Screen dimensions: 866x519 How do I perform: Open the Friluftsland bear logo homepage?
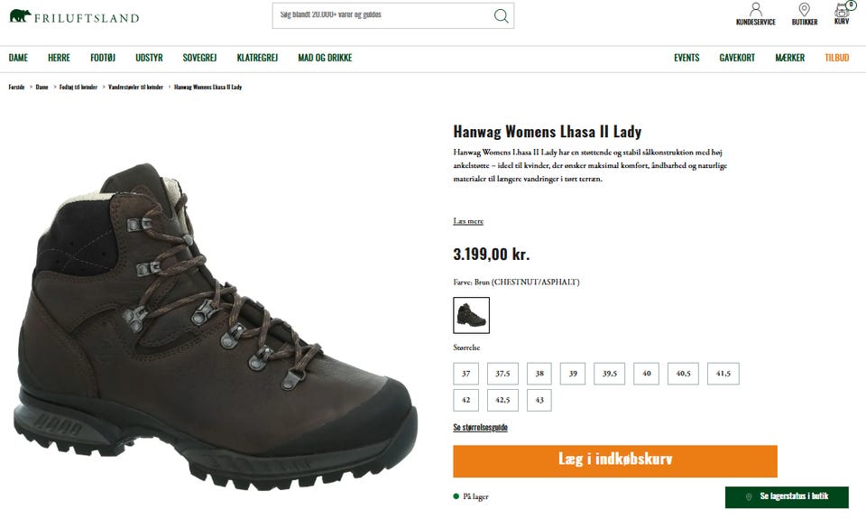click(x=74, y=16)
